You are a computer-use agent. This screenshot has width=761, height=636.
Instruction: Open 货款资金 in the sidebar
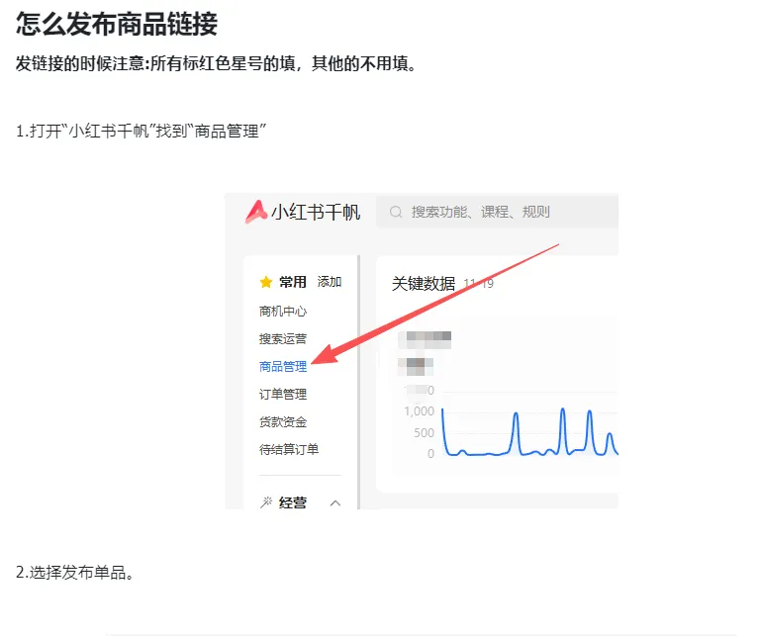pyautogui.click(x=283, y=422)
